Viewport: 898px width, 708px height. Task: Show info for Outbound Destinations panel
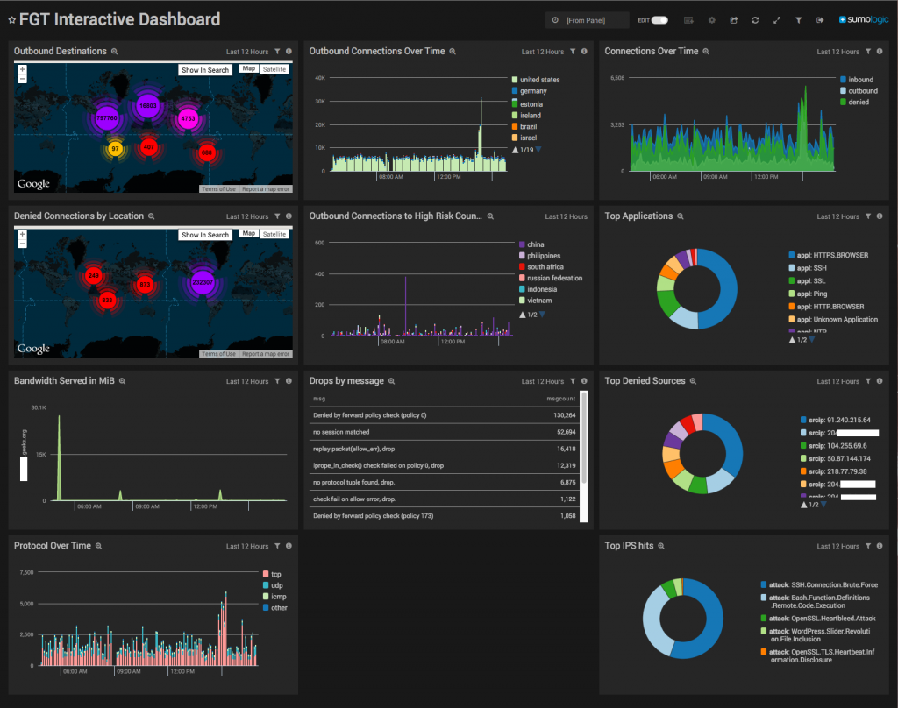click(x=289, y=52)
